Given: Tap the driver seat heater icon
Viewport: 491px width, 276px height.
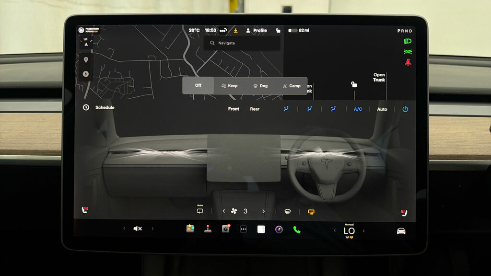Looking at the screenshot, I should (404, 213).
